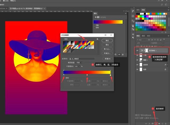170x125 pixels.
Task: Confirm Gradient Editor with OK button
Action: coord(107,41)
